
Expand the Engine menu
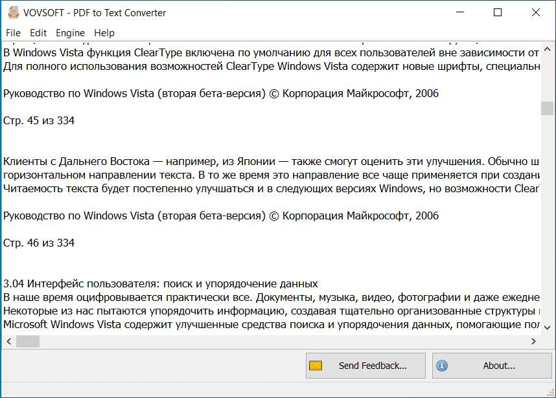70,32
